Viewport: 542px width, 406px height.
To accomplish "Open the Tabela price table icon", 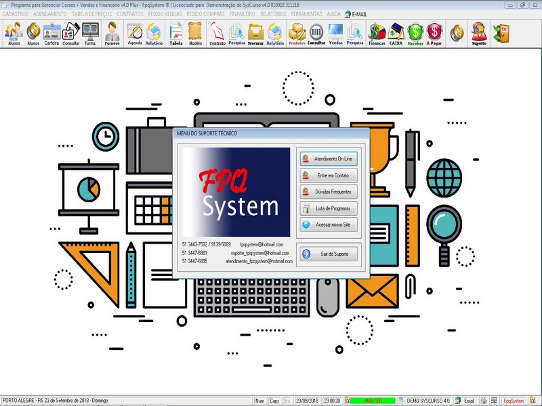I will [176, 33].
